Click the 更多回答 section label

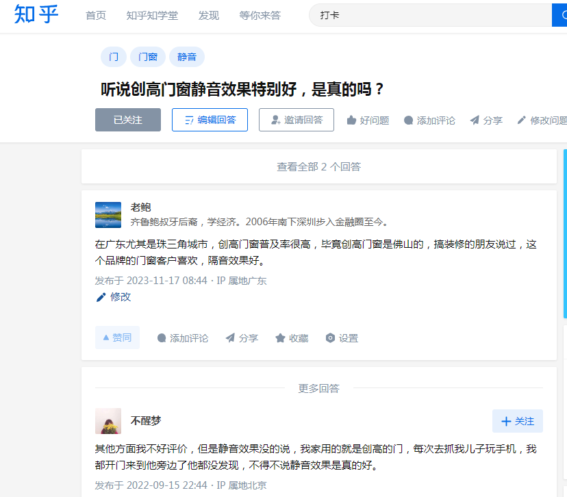(x=319, y=389)
